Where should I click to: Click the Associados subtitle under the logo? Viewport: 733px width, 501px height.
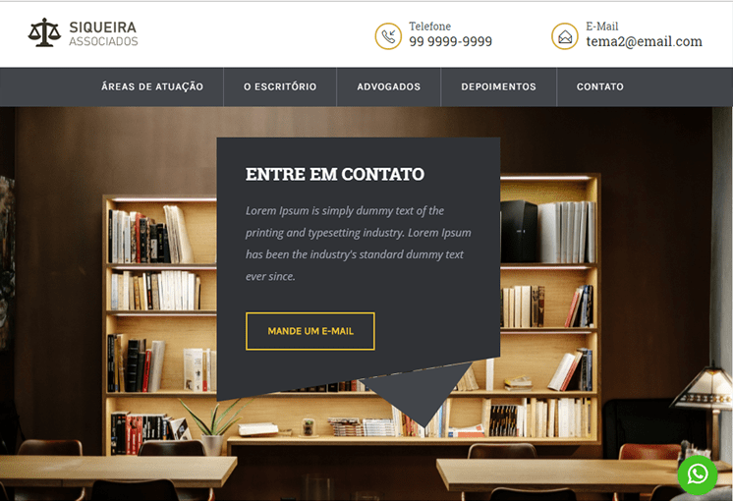103,41
